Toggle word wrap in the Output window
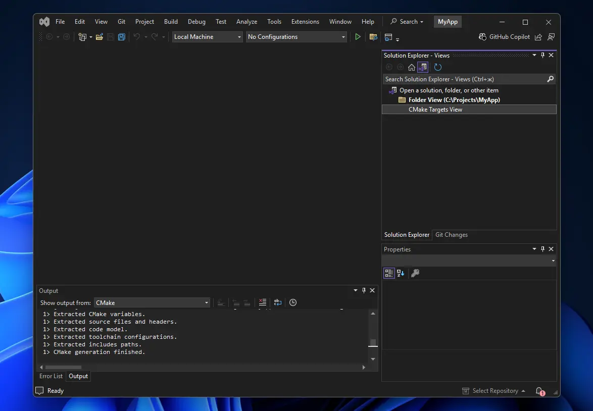Viewport: 593px width, 411px height. click(277, 302)
